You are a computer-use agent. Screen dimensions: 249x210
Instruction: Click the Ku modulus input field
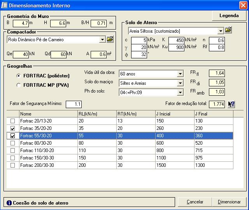click(x=176, y=47)
